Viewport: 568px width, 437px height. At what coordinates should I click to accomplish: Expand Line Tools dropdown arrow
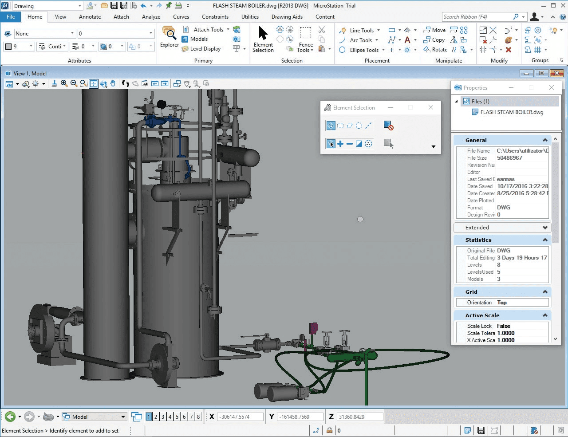click(379, 30)
